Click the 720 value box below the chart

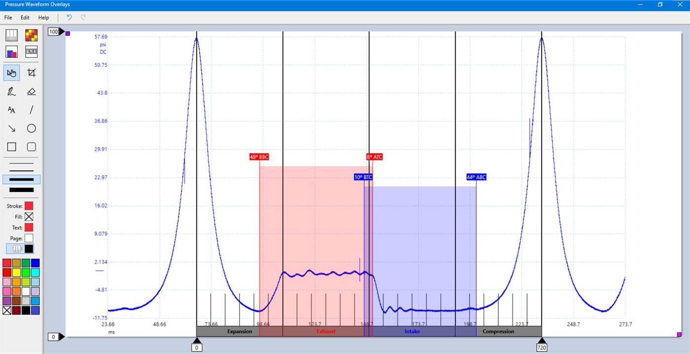tap(542, 347)
